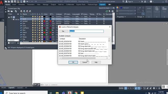Open the Insert ribbon tab
168x94 pixels.
[x=14, y=5]
